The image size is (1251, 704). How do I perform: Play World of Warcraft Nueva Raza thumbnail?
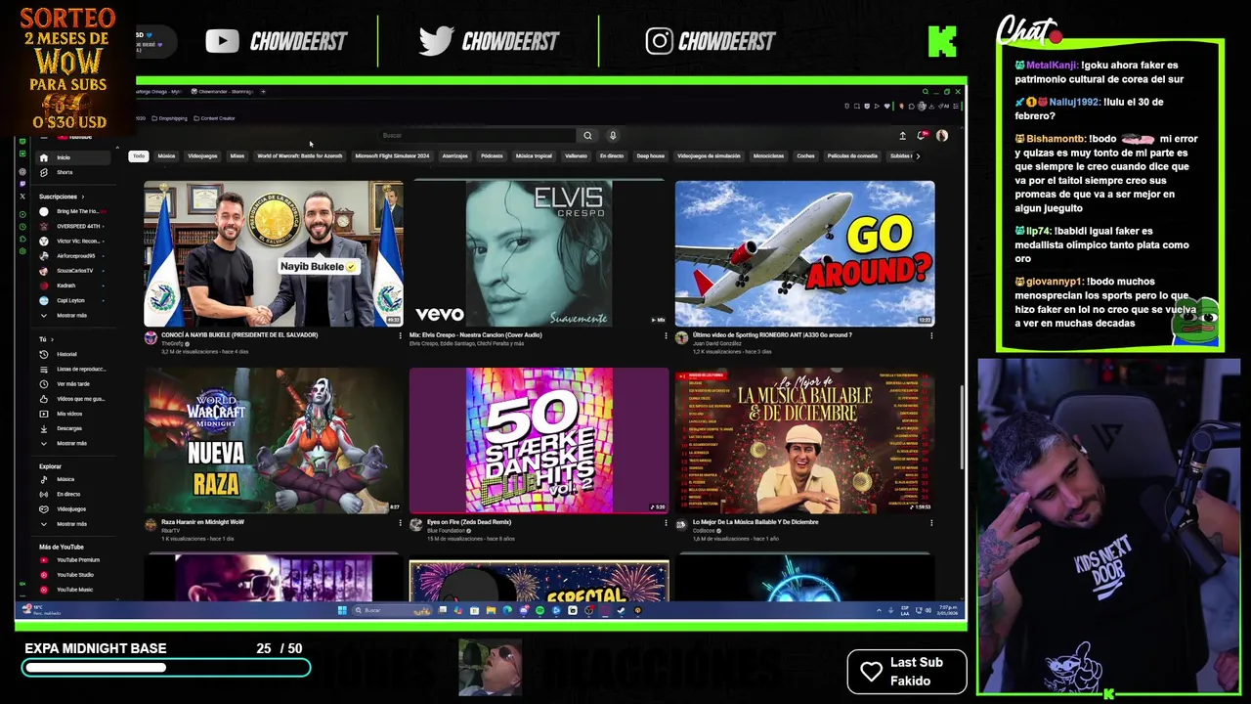tap(274, 441)
